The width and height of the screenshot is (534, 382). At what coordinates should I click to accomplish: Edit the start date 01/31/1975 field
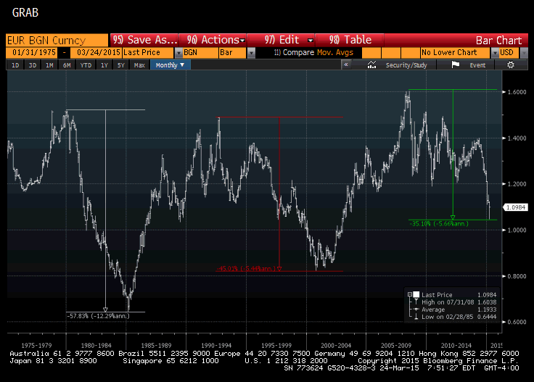pos(32,53)
